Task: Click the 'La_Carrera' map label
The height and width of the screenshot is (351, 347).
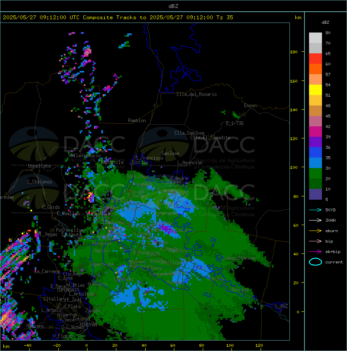Action: tap(47, 271)
